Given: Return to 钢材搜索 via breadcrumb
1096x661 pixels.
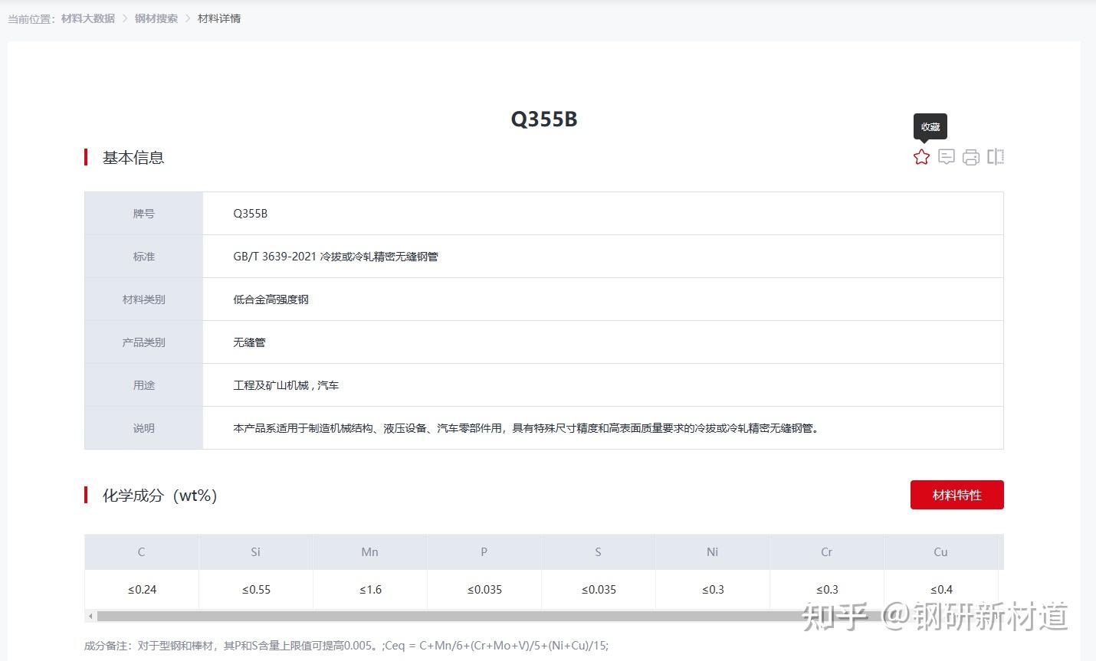Looking at the screenshot, I should pos(155,18).
